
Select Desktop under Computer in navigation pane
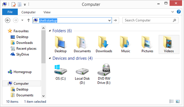pyautogui.click(x=19, y=89)
